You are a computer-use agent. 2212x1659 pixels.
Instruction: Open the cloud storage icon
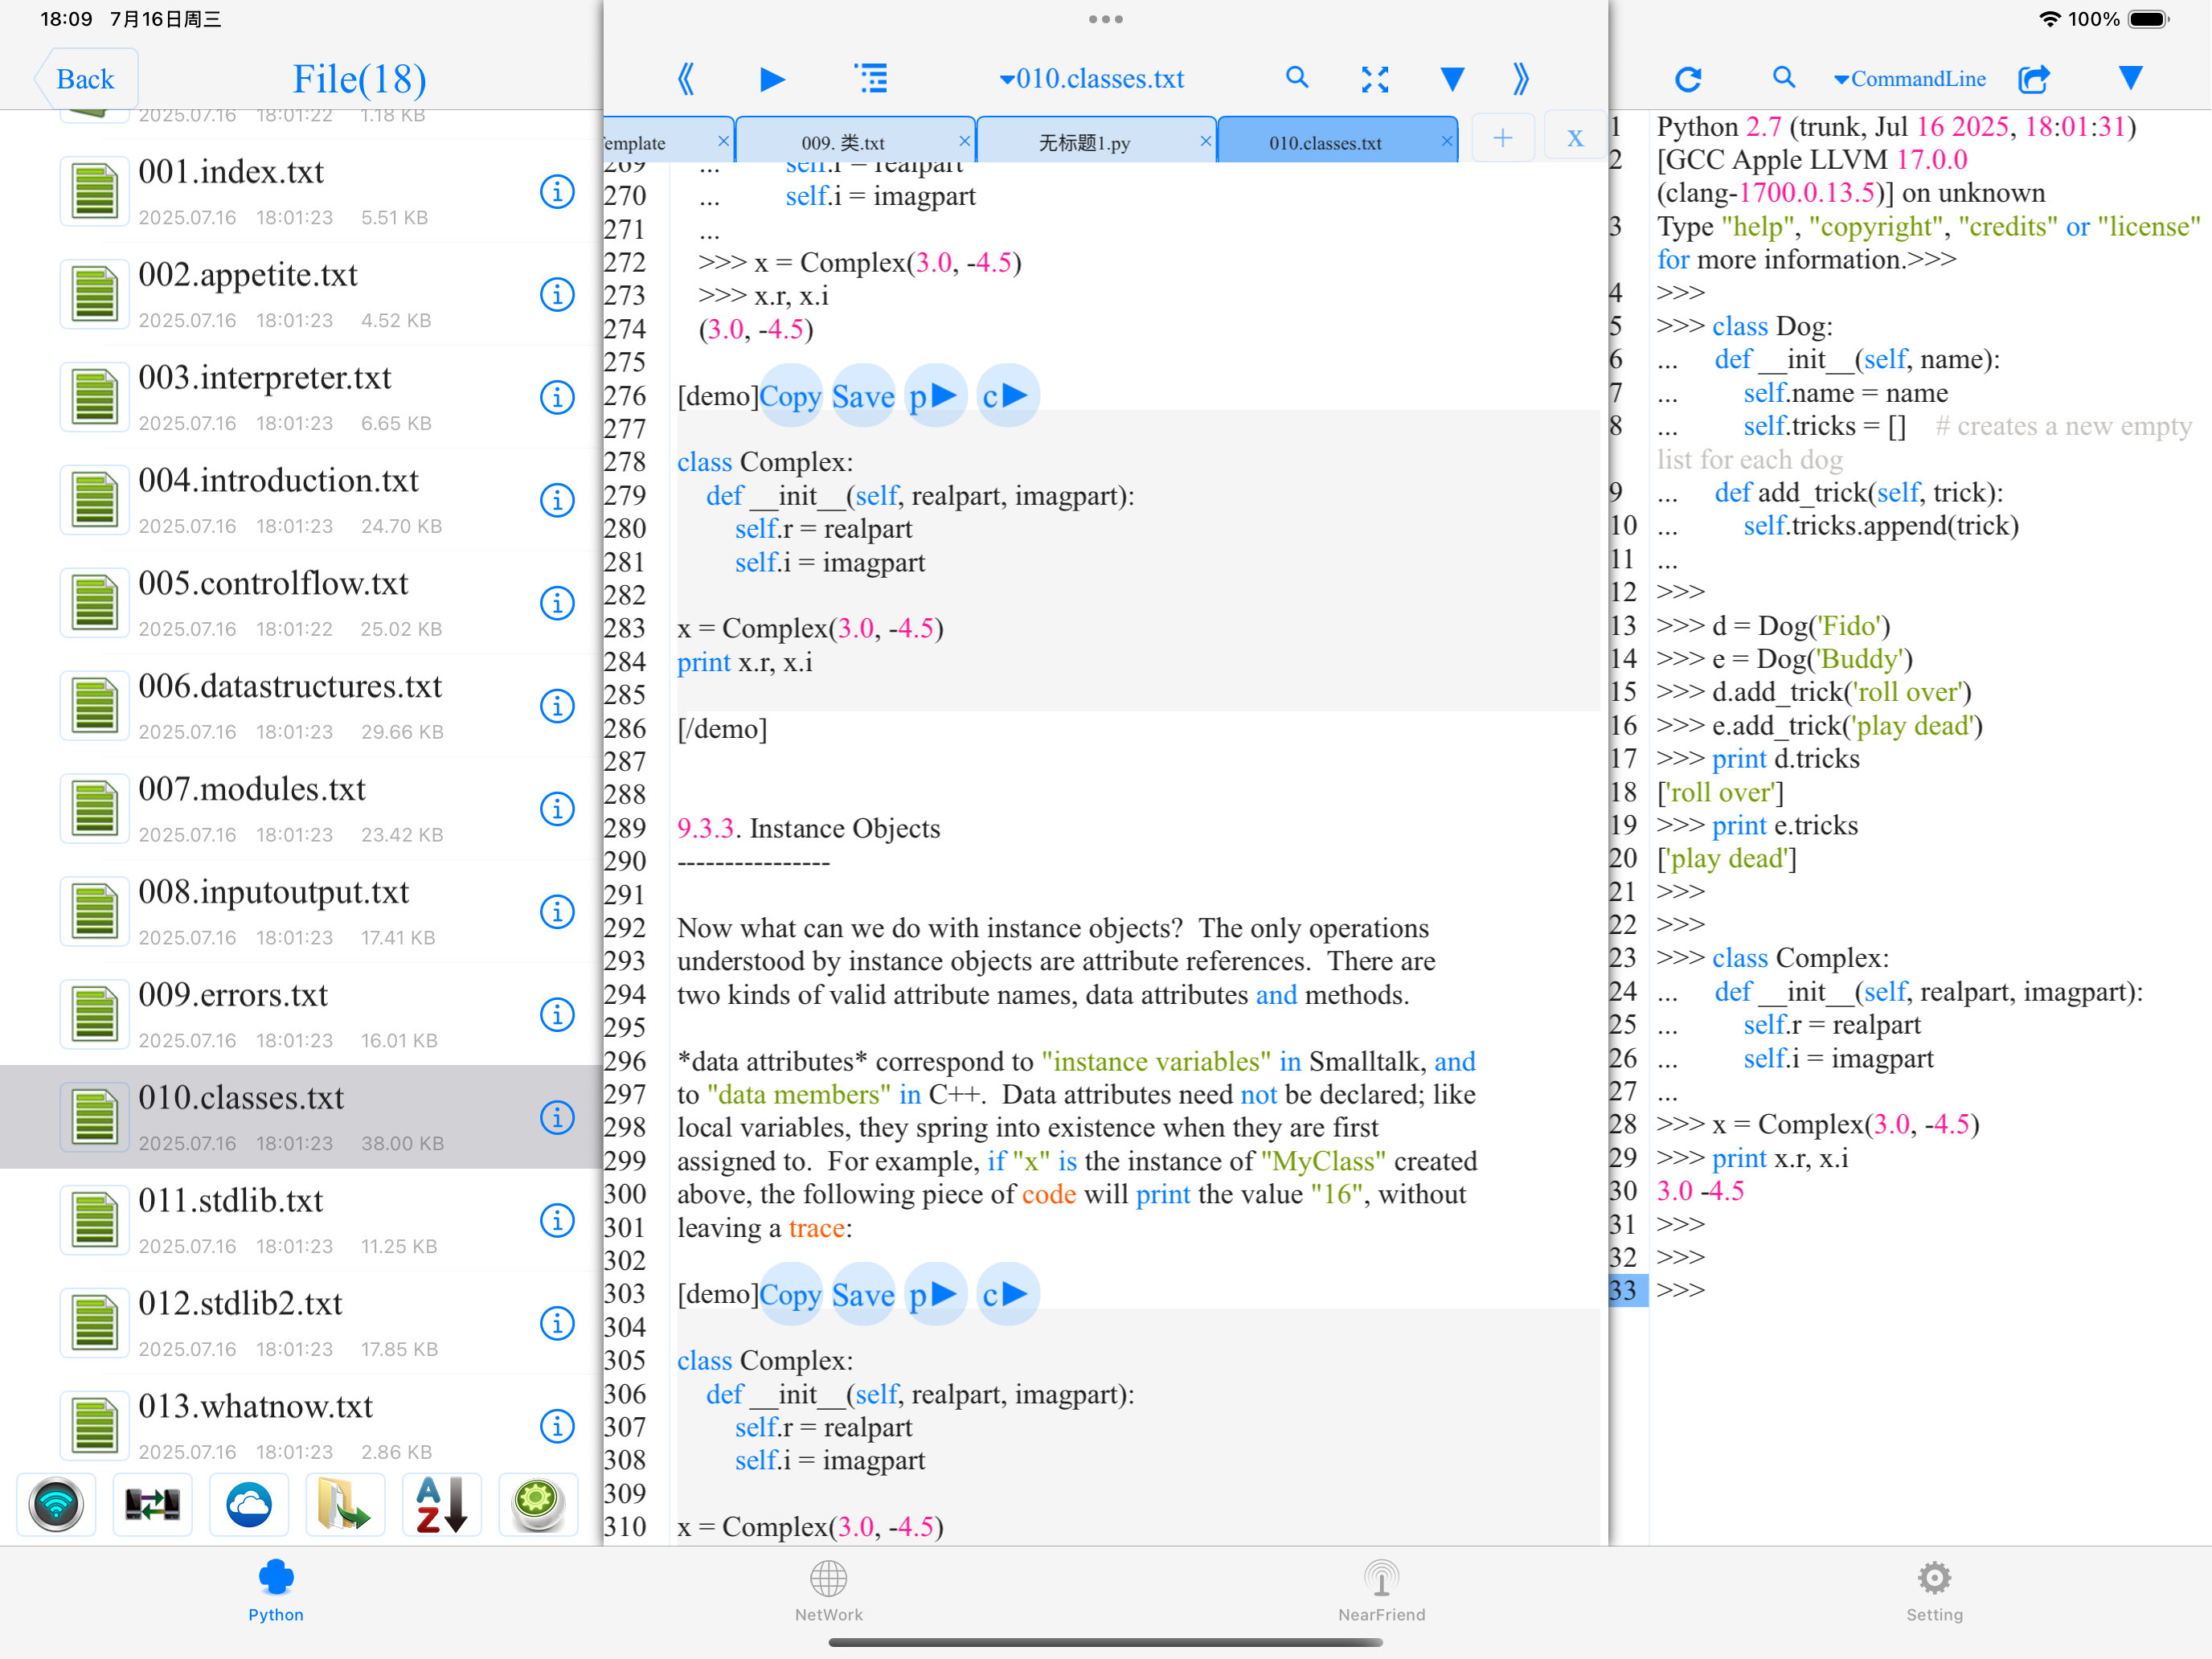coord(249,1504)
